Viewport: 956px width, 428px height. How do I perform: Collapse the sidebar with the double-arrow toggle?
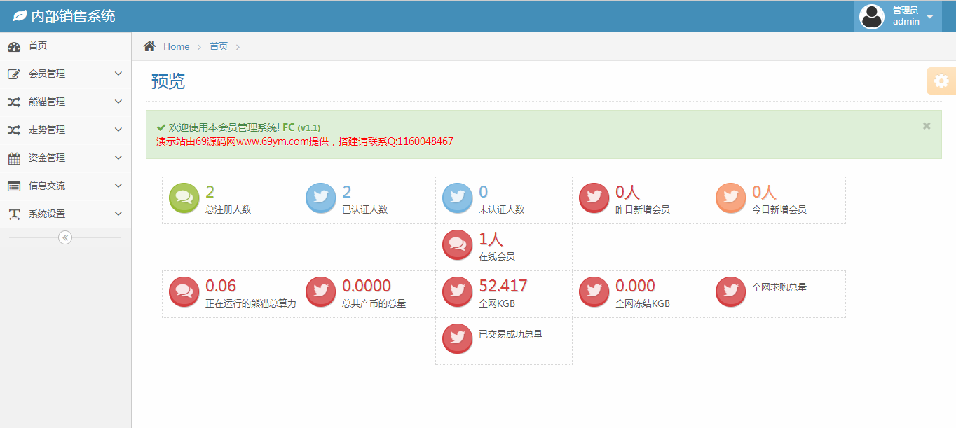coord(65,237)
